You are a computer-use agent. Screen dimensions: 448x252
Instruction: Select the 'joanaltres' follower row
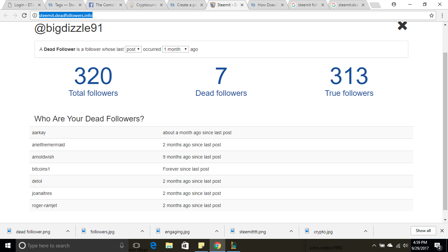(221, 193)
